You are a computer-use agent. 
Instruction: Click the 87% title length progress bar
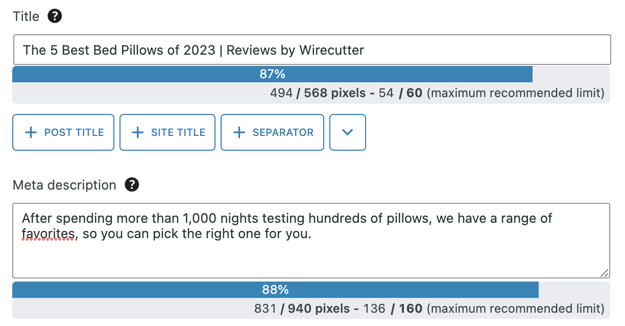273,74
